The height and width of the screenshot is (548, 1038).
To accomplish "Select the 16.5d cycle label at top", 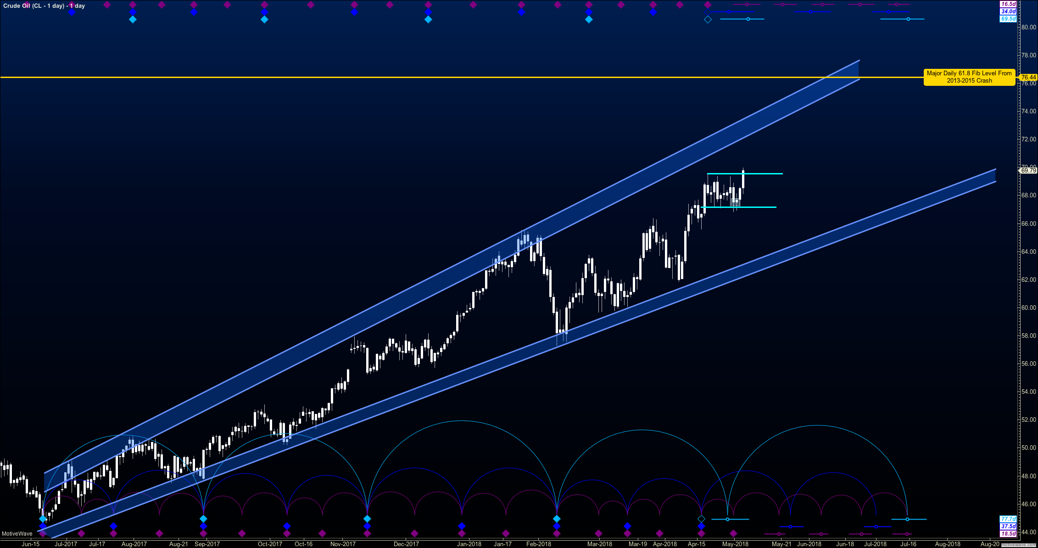I will click(1008, 4).
